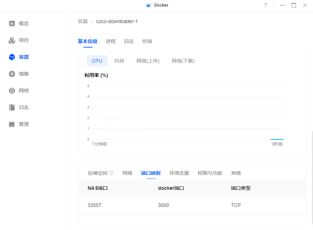This screenshot has height=230, width=313.
Task: Switch to the 存储空间 tab
Action: pyautogui.click(x=97, y=173)
